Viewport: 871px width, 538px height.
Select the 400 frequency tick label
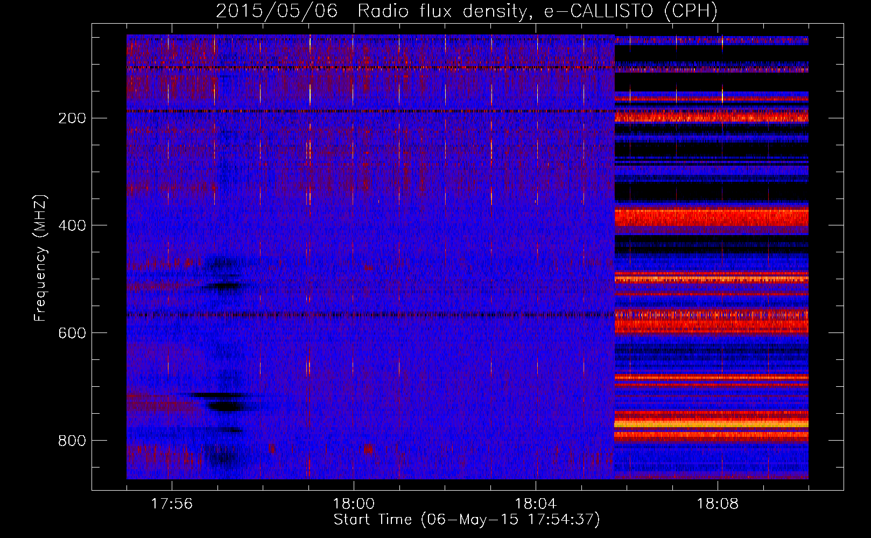click(72, 225)
